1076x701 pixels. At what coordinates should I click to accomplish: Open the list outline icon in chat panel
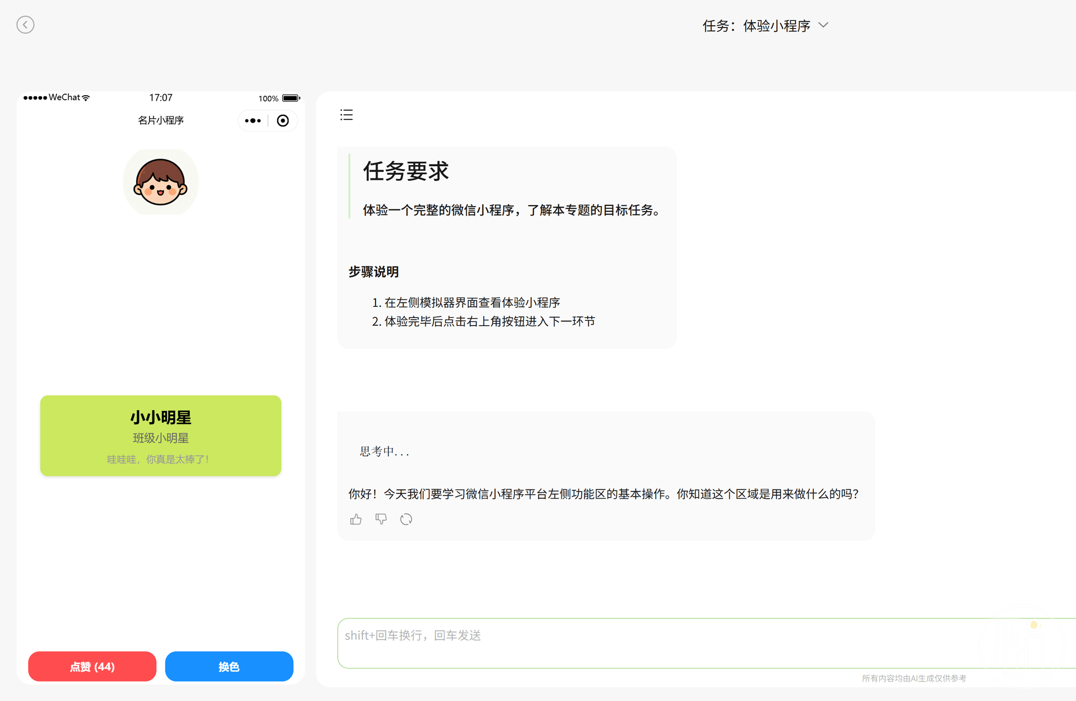point(346,115)
